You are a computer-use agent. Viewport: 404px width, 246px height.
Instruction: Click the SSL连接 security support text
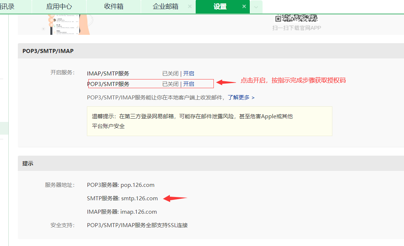tap(137, 225)
